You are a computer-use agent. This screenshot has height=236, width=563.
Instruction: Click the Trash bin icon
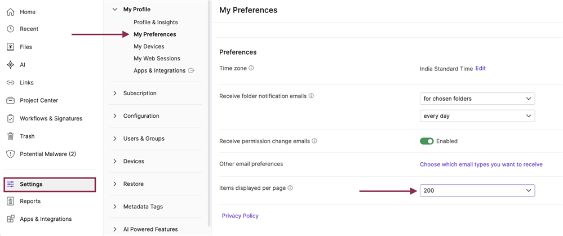[x=11, y=136]
